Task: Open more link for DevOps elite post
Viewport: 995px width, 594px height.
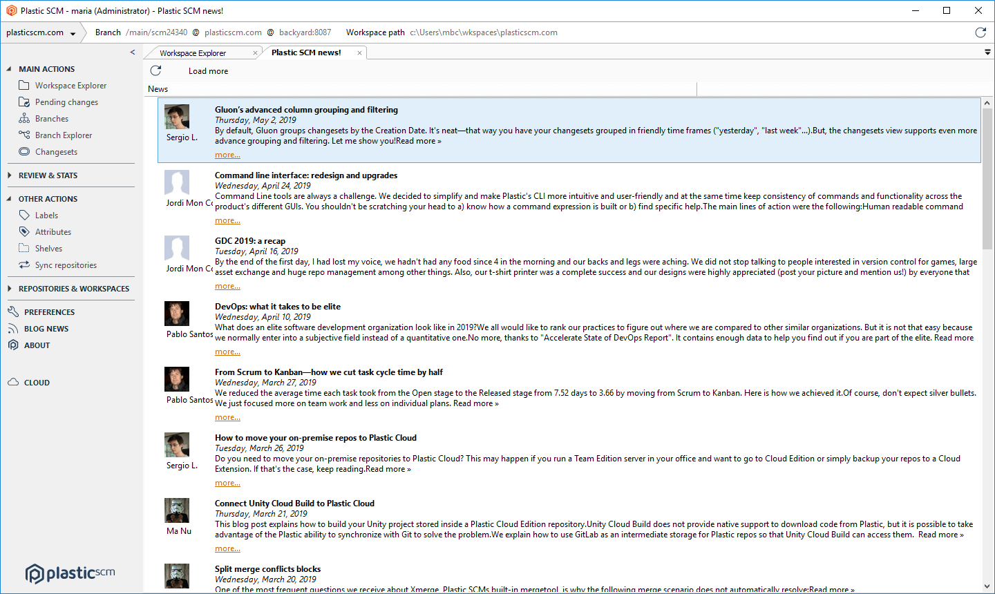Action: [227, 352]
